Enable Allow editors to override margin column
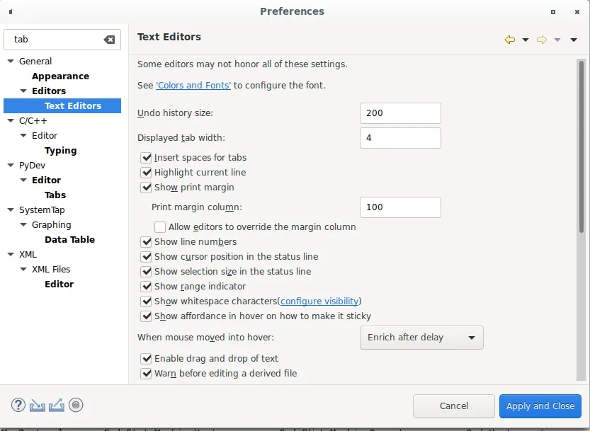590x431 pixels. (x=161, y=227)
